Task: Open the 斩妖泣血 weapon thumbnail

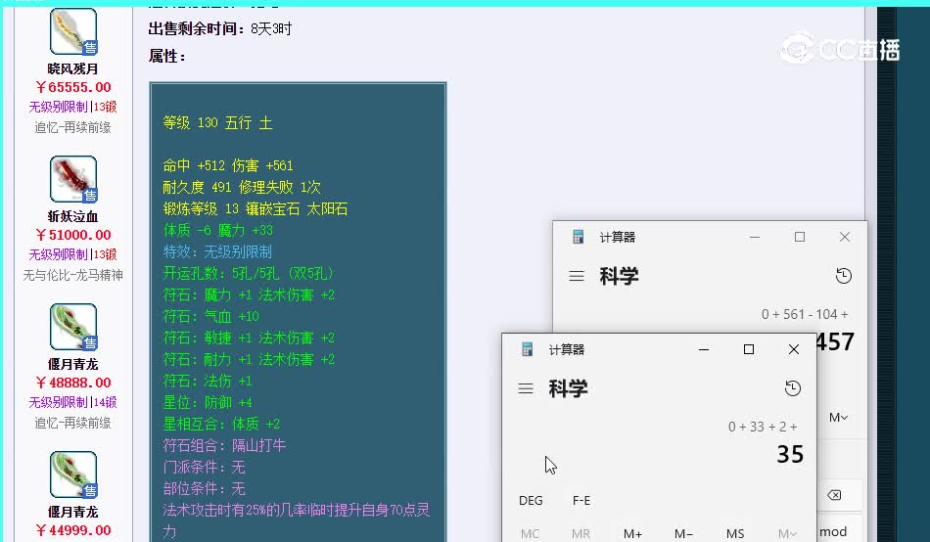Action: 73,179
